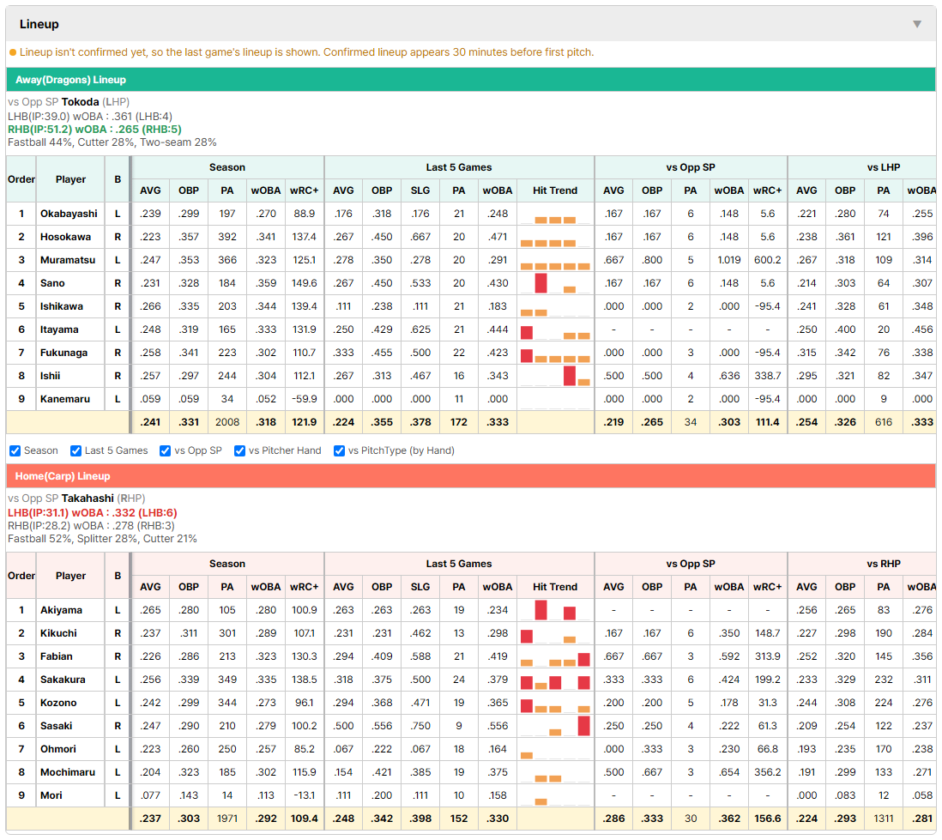Click Sasaki's red hit trend bar
Image resolution: width=942 pixels, height=840 pixels.
coord(583,726)
